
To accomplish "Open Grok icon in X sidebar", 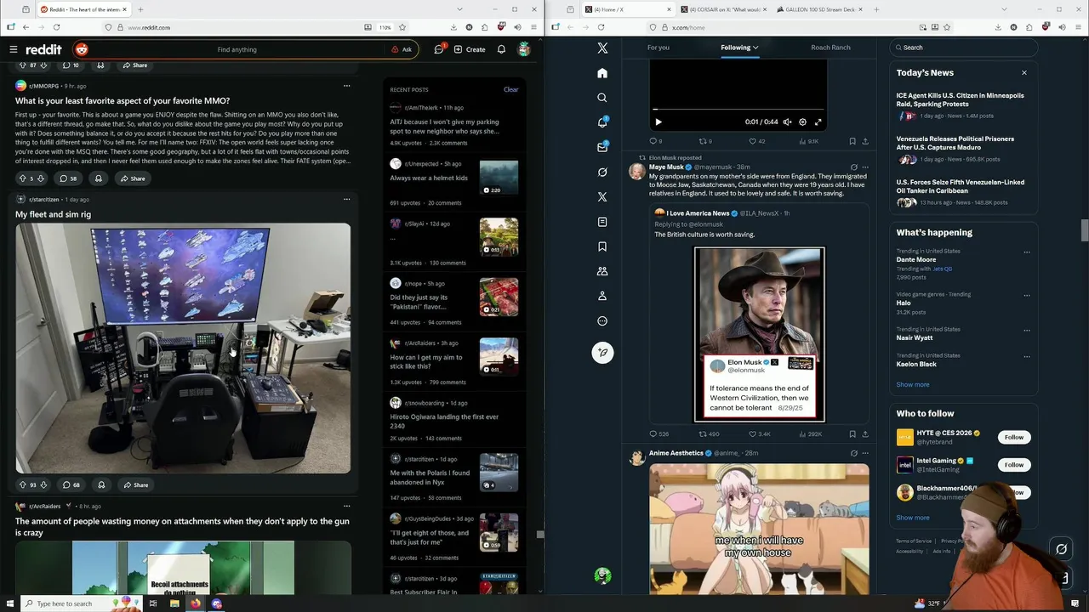I will click(x=602, y=172).
